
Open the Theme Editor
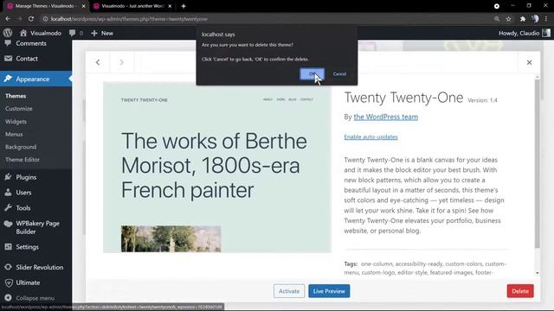(x=23, y=159)
